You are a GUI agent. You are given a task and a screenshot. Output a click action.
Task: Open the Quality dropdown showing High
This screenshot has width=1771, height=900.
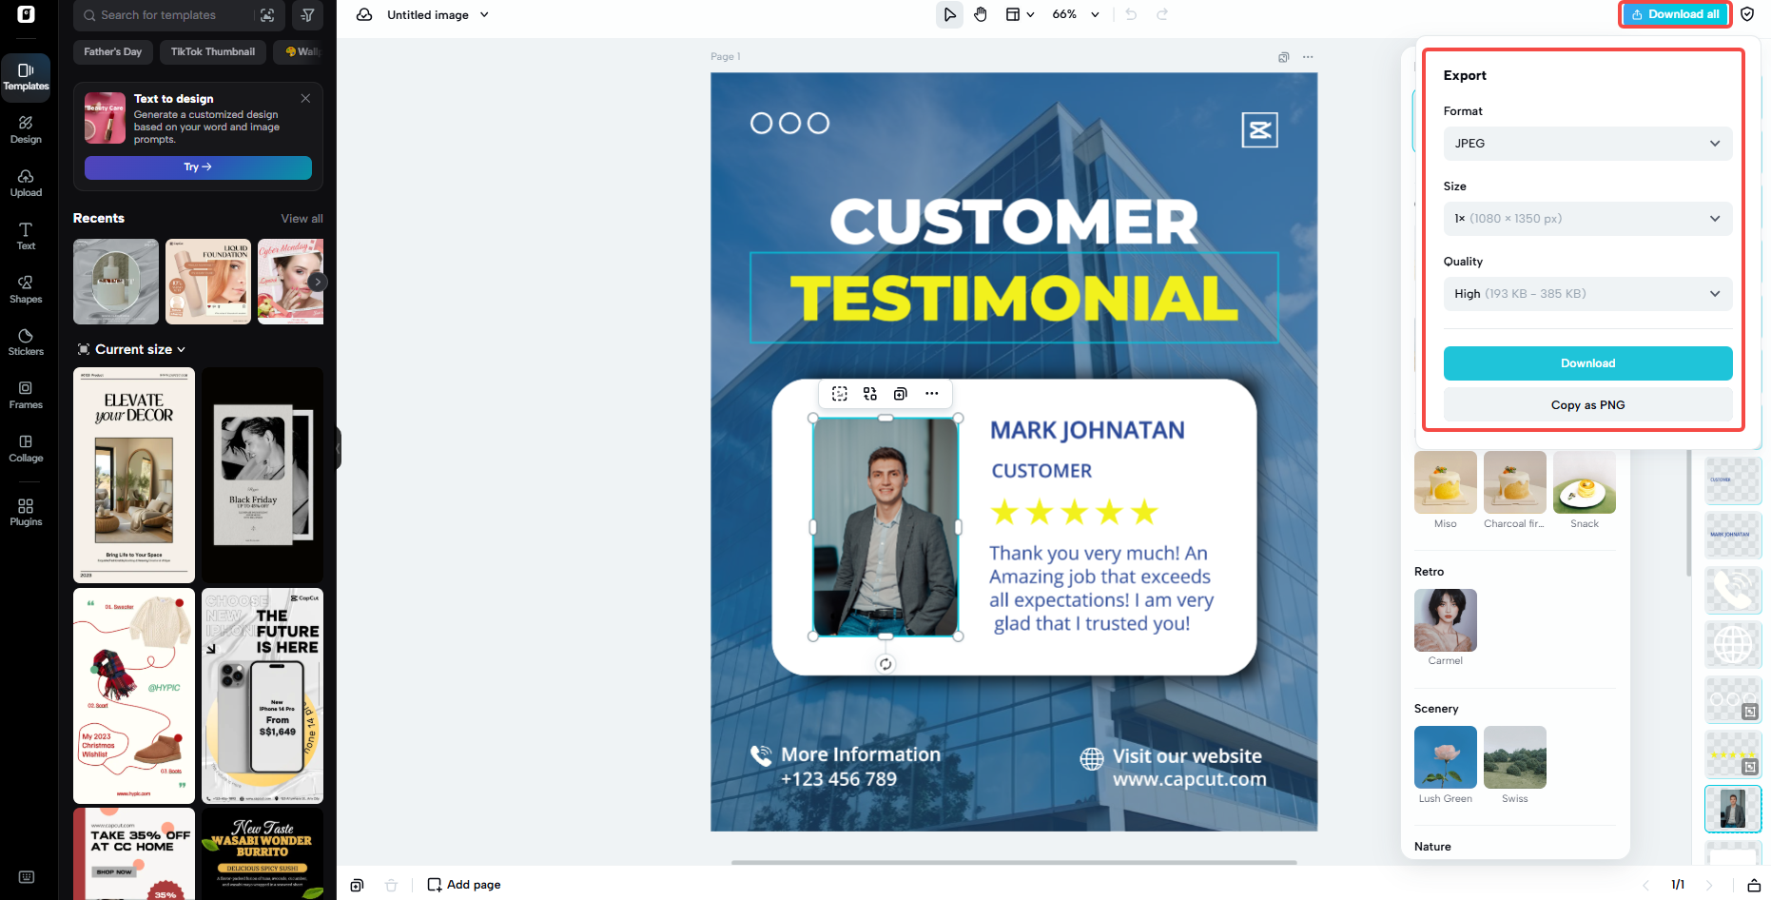(1587, 294)
